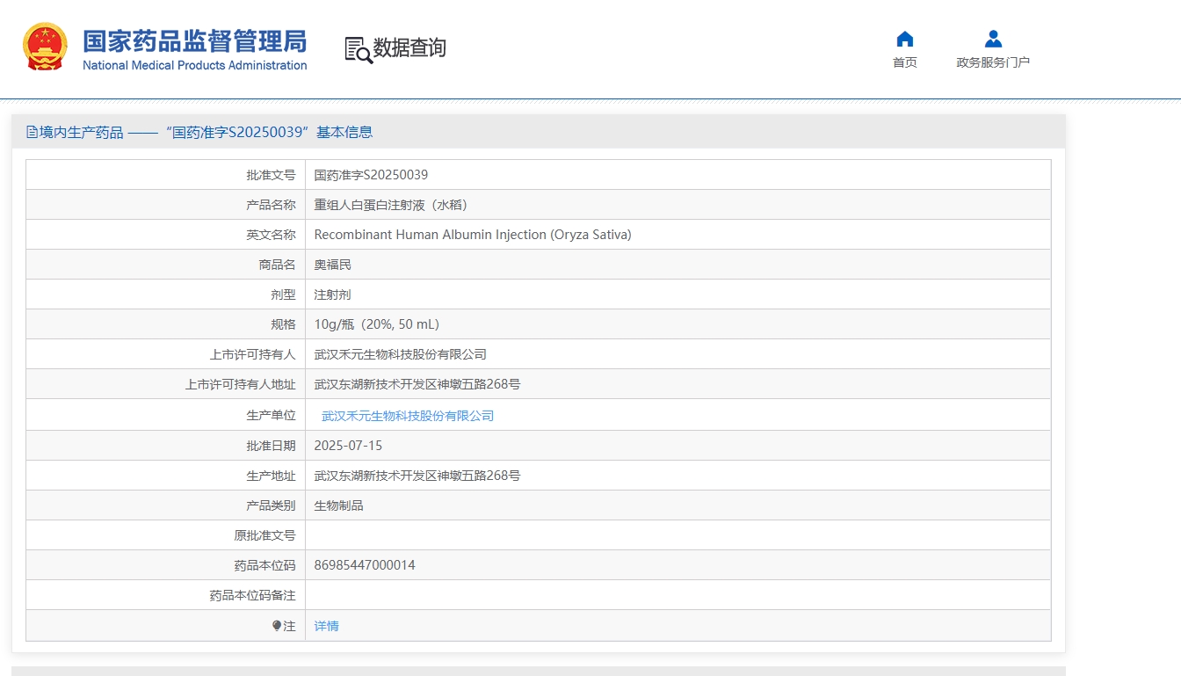Click the 生产单位 row label
Viewport: 1181px width, 676px height.
[271, 415]
